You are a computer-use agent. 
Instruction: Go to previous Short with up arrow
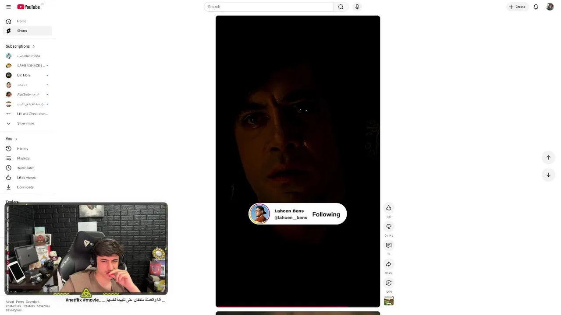click(548, 157)
